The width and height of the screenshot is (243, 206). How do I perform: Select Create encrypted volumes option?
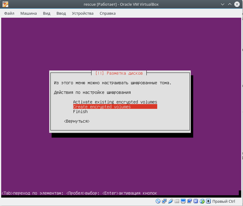tap(115, 107)
